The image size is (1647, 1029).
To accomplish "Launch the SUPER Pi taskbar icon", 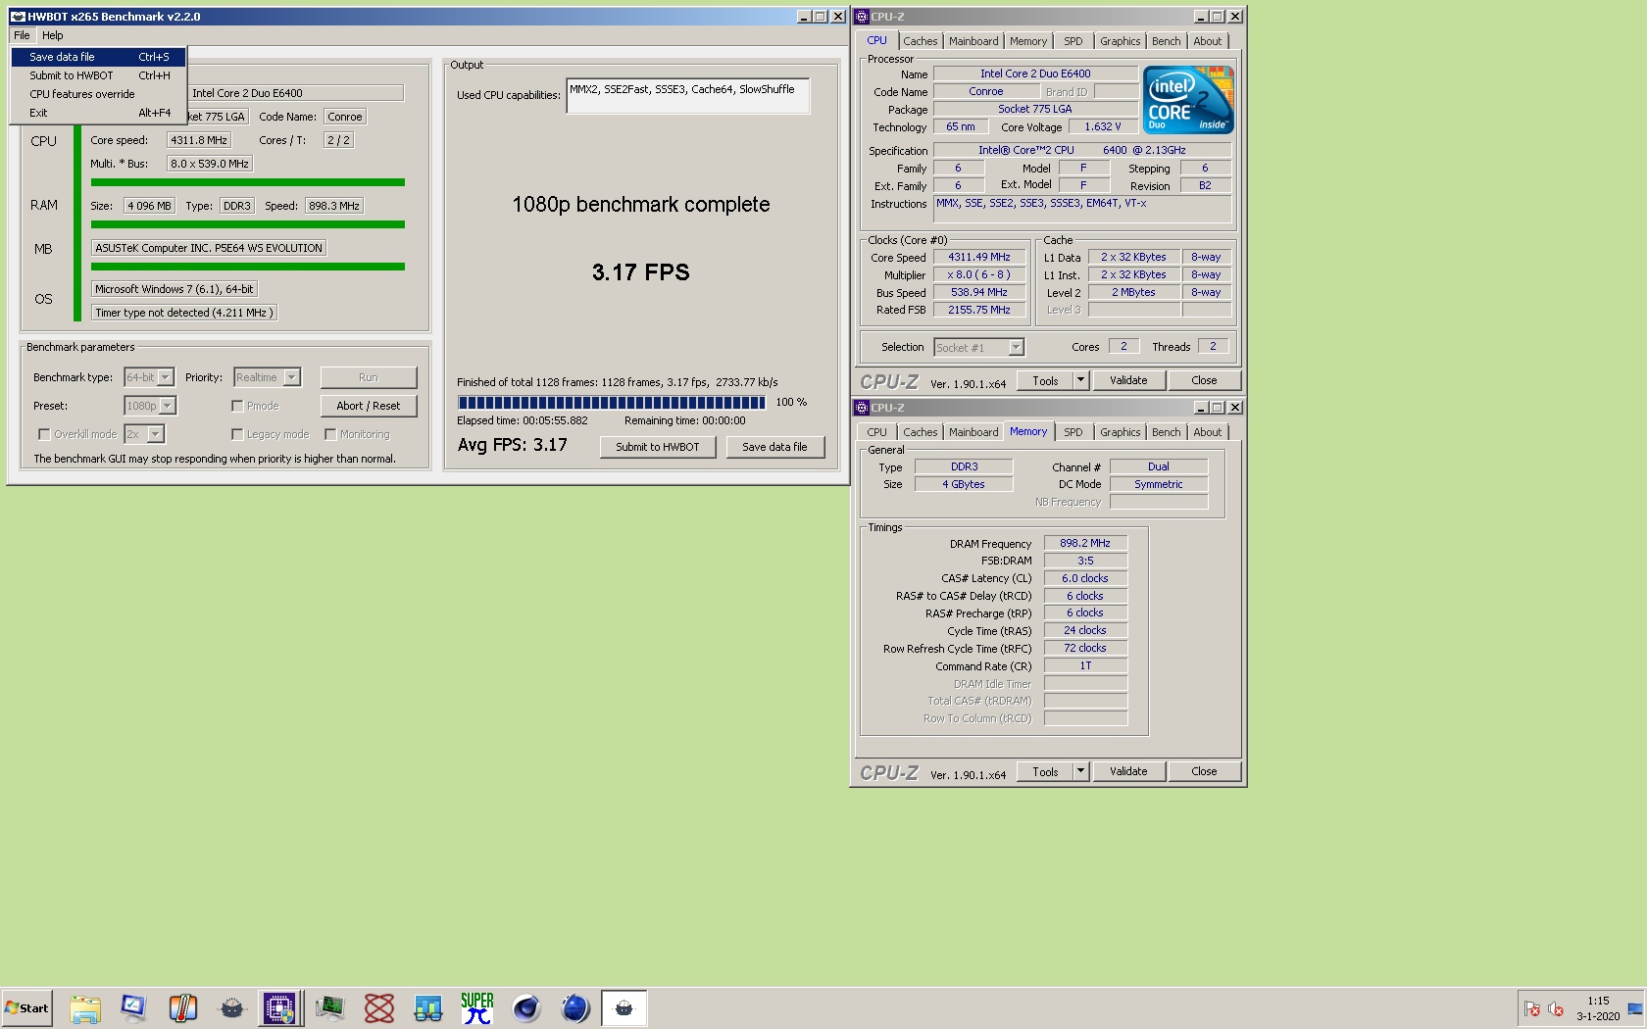I will pos(477,1008).
